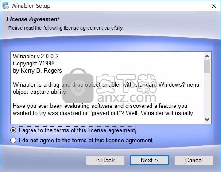Click the 'License Agreement' heading
The height and width of the screenshot is (172, 221).
click(33, 19)
